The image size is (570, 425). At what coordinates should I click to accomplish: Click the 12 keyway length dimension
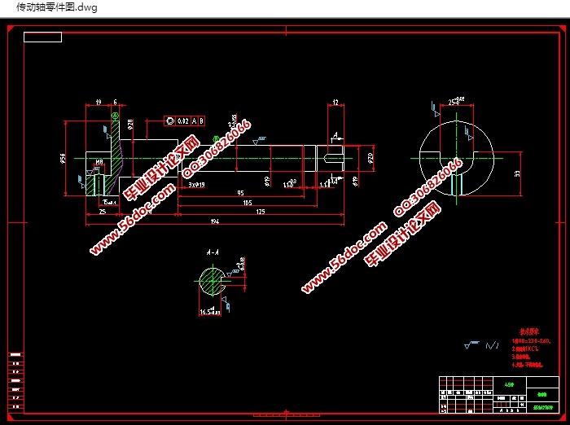click(335, 103)
